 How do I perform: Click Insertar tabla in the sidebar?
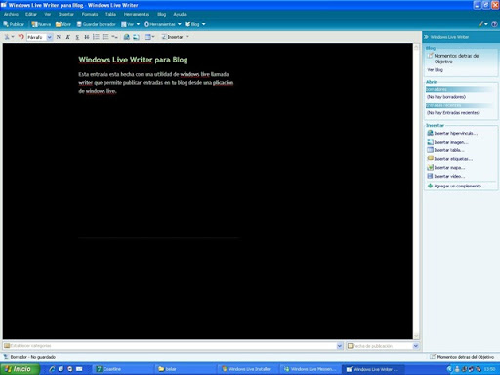coord(445,150)
